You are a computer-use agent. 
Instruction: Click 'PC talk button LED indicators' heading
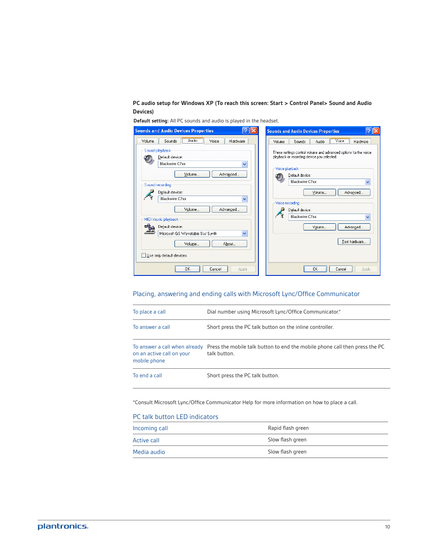[x=175, y=417]
